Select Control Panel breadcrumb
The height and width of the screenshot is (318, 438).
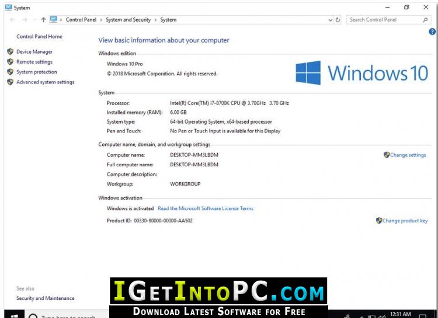(81, 20)
